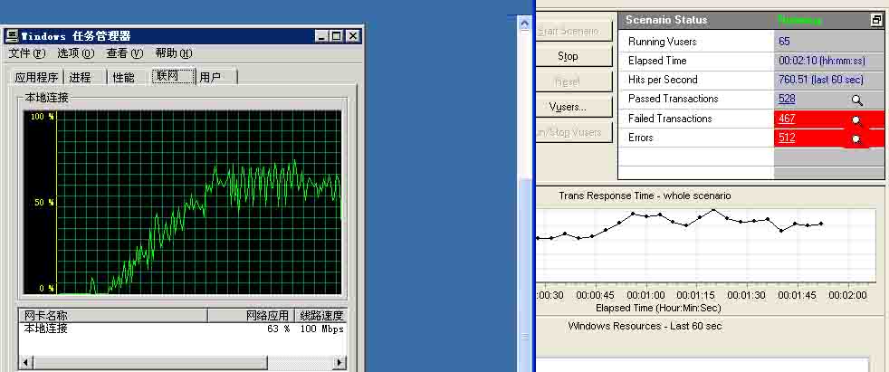Go to the 用户 tab
The image size is (889, 372).
pos(211,78)
